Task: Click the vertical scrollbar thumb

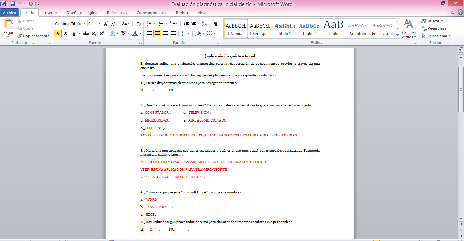Action: 461,89
